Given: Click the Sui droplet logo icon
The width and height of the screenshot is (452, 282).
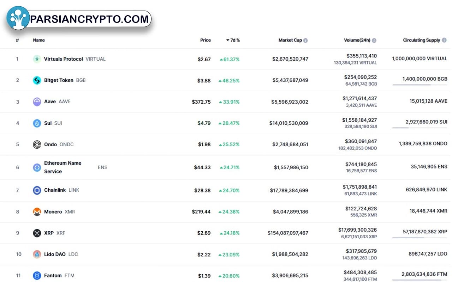Looking at the screenshot, I should tap(37, 123).
